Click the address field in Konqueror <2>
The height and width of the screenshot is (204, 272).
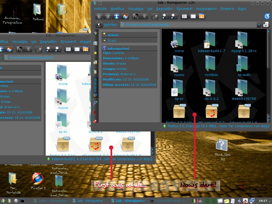(x=188, y=25)
